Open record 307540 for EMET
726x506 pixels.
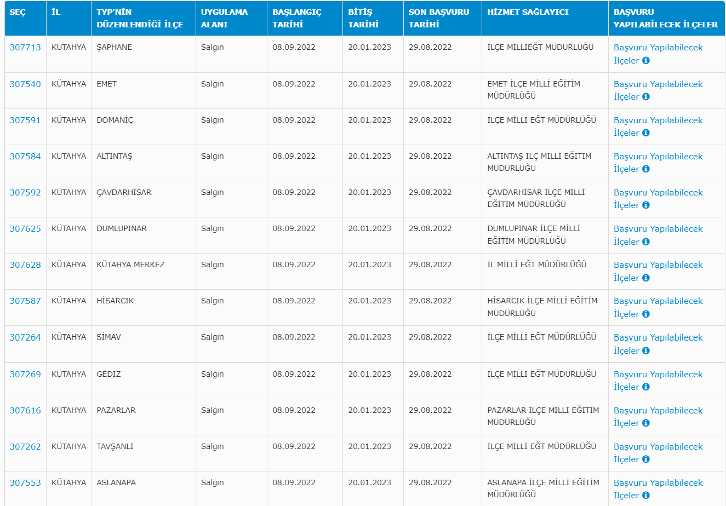point(25,84)
